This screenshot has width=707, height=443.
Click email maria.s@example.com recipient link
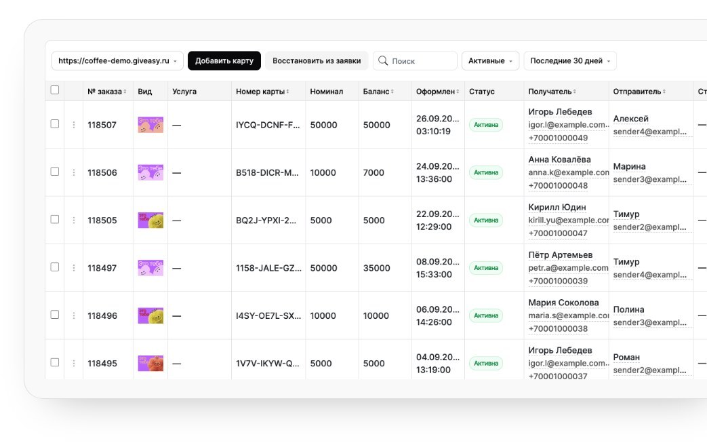pos(569,315)
